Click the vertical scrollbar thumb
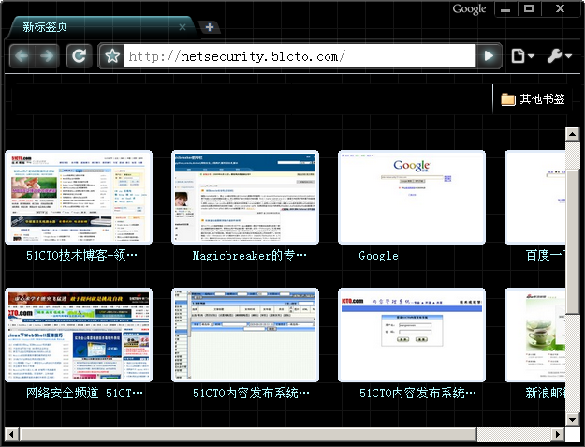The image size is (585, 447). (572, 241)
